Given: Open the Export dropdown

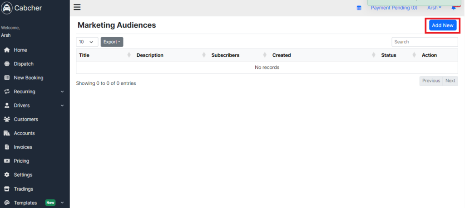Looking at the screenshot, I should pos(112,42).
